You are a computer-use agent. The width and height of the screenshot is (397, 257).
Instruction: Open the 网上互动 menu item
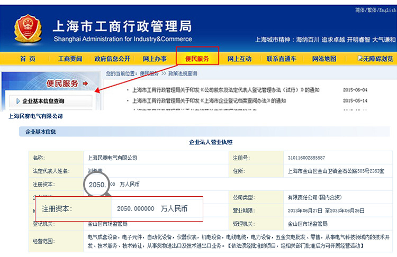pyautogui.click(x=239, y=59)
